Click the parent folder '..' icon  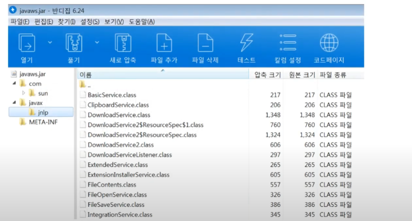coord(83,85)
